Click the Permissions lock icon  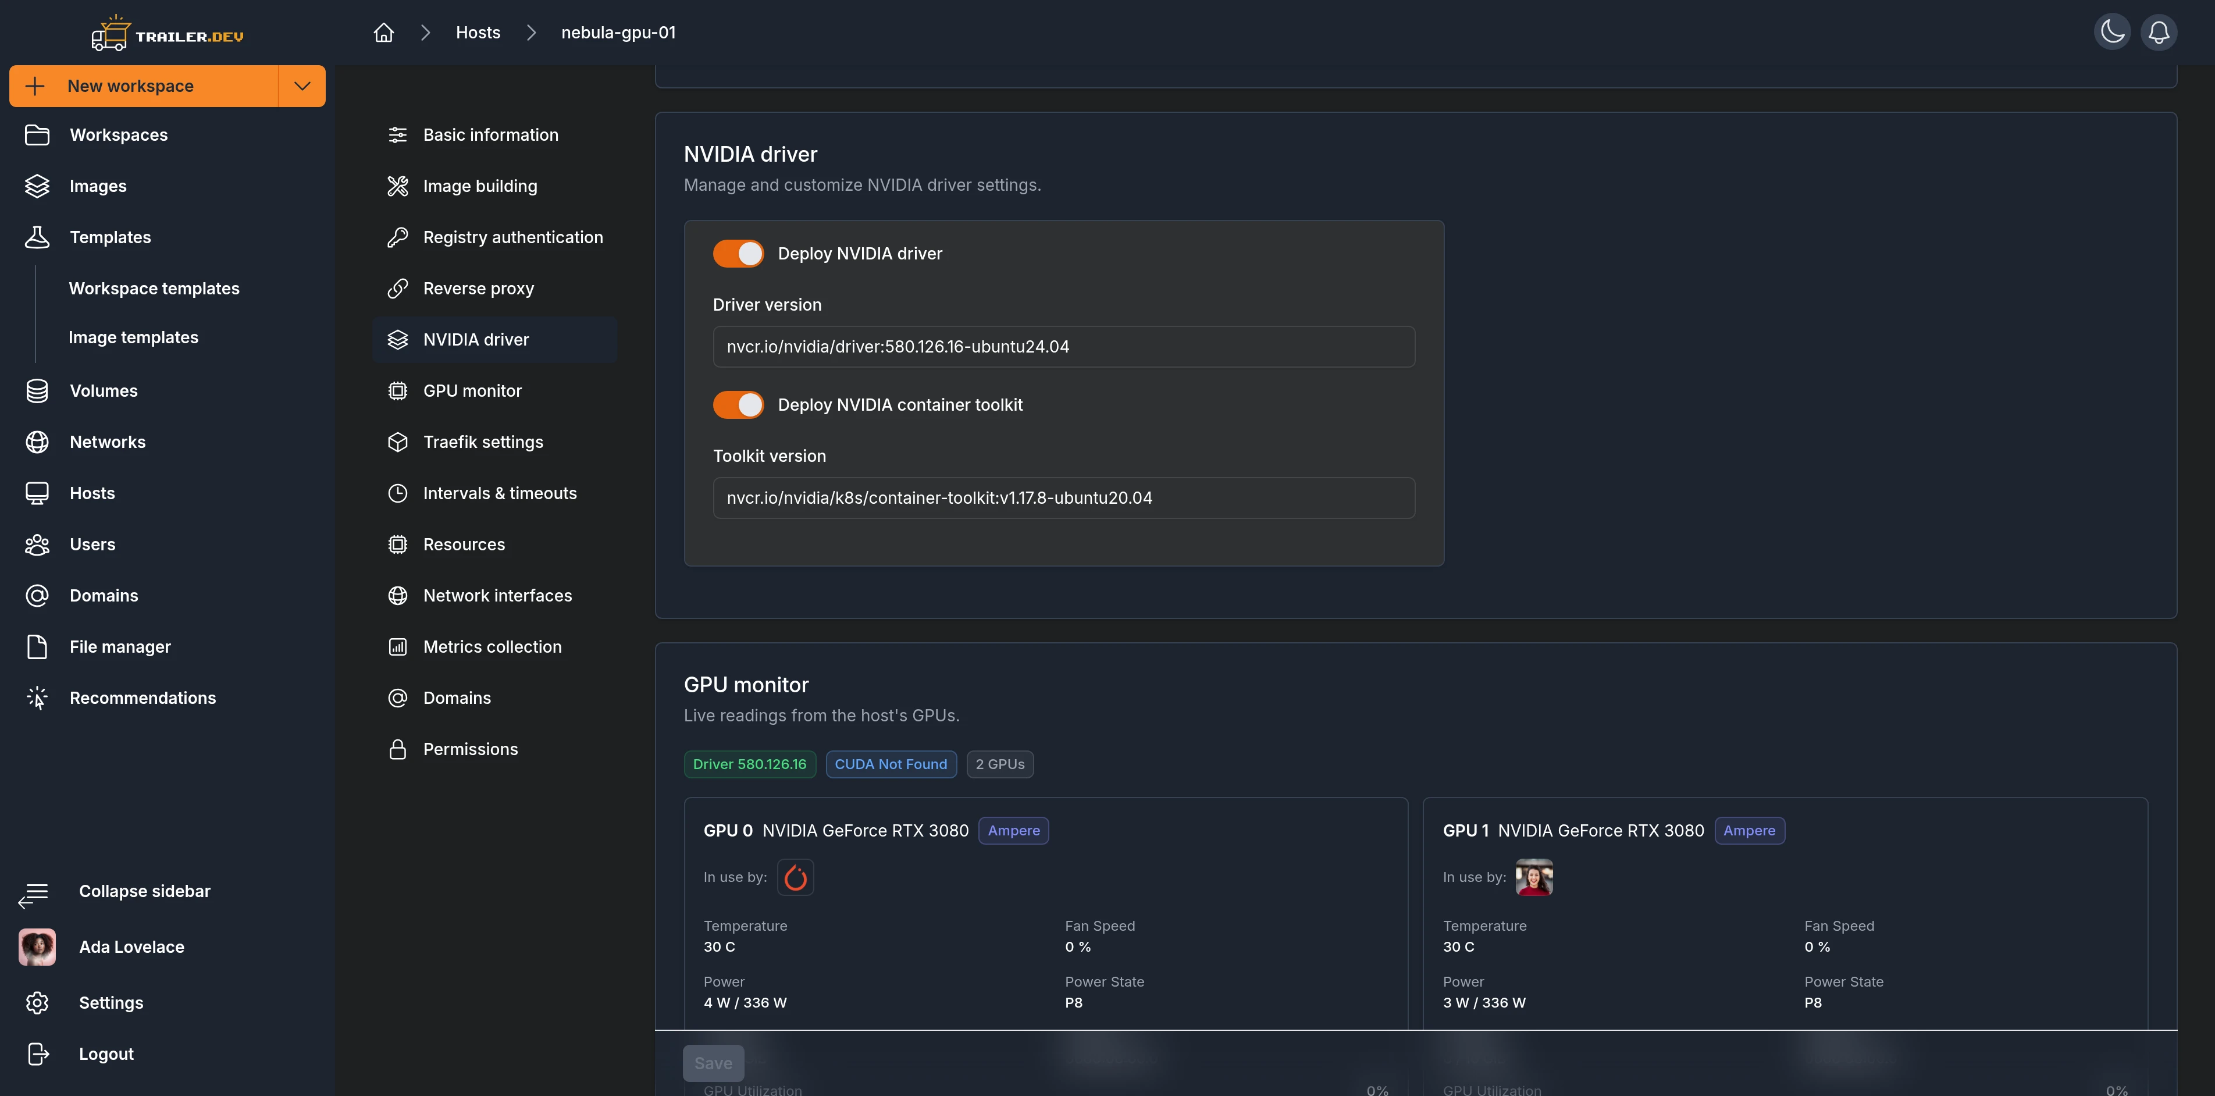[x=397, y=749]
